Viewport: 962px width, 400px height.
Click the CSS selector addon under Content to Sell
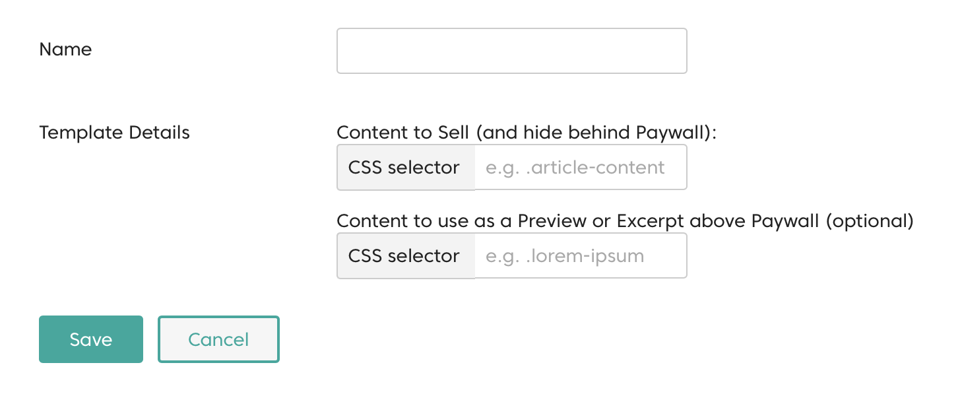click(x=406, y=168)
